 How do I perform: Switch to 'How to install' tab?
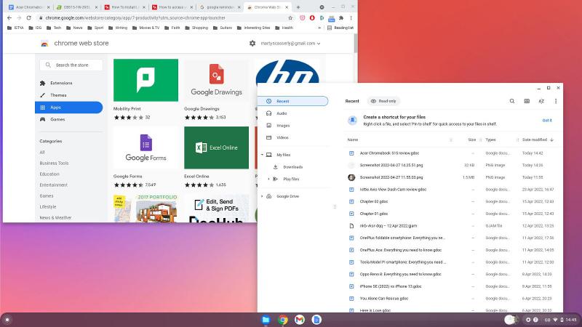tap(124, 7)
